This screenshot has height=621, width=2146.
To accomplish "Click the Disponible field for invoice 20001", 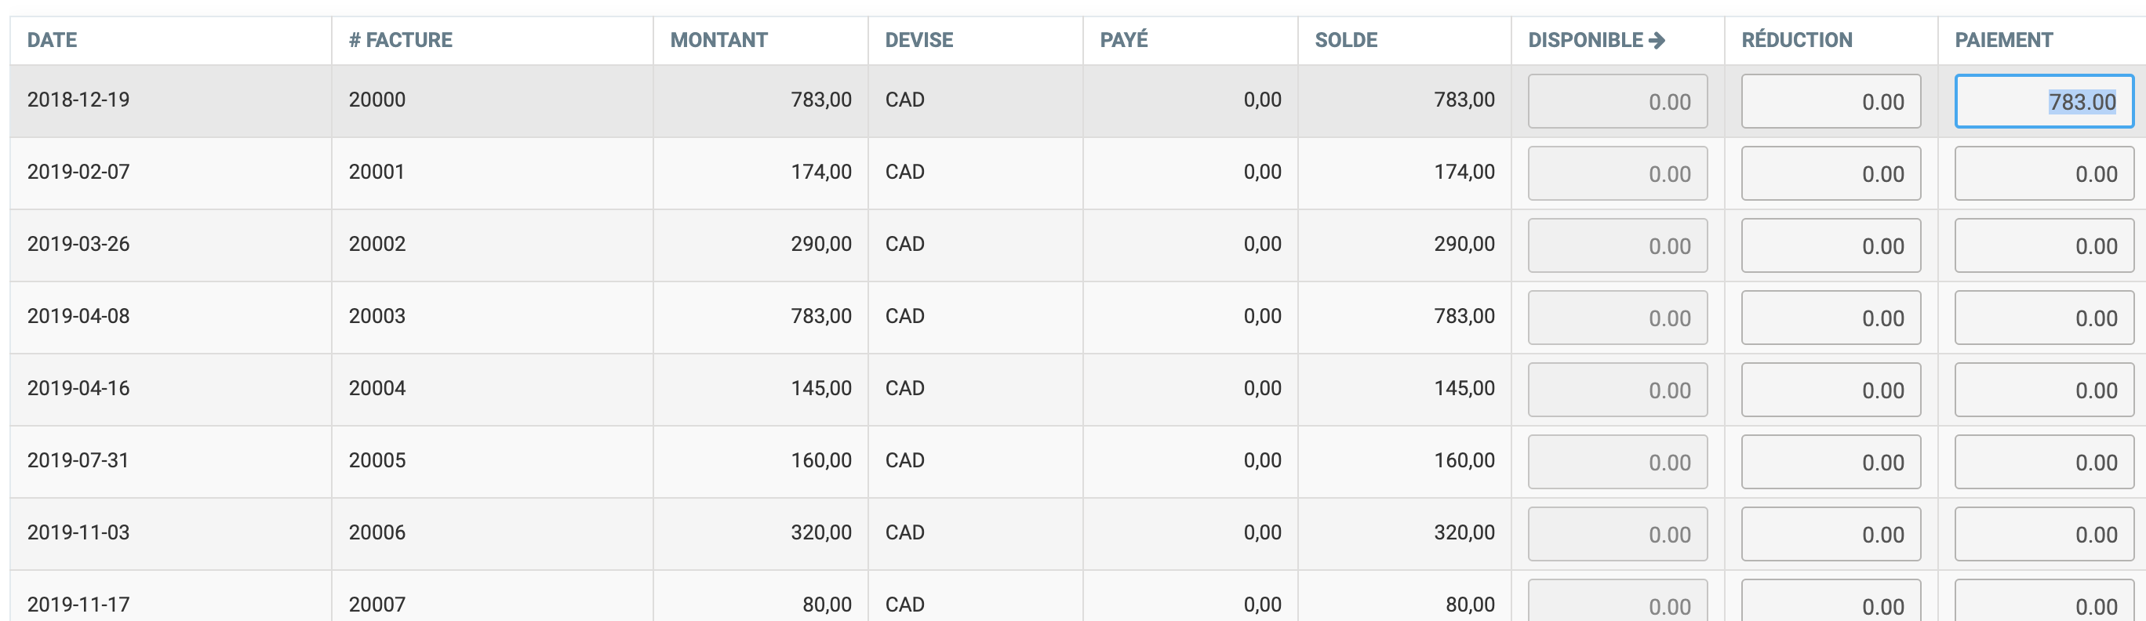I will coord(1617,174).
